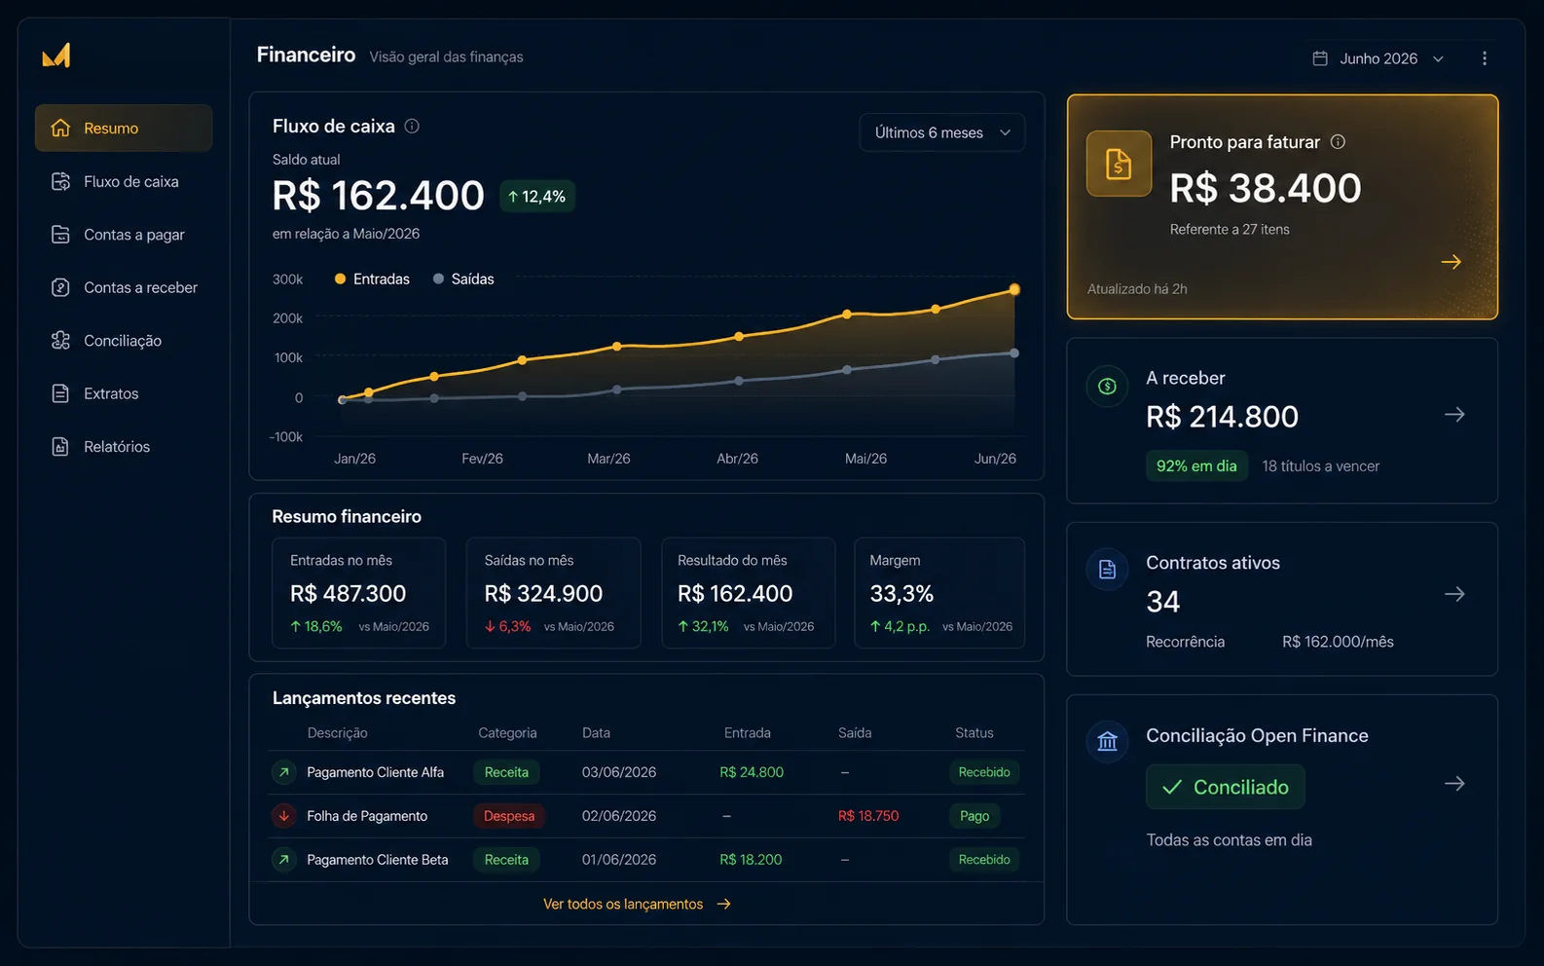Click the Contas a receber sidebar icon
The height and width of the screenshot is (966, 1544).
(60, 287)
